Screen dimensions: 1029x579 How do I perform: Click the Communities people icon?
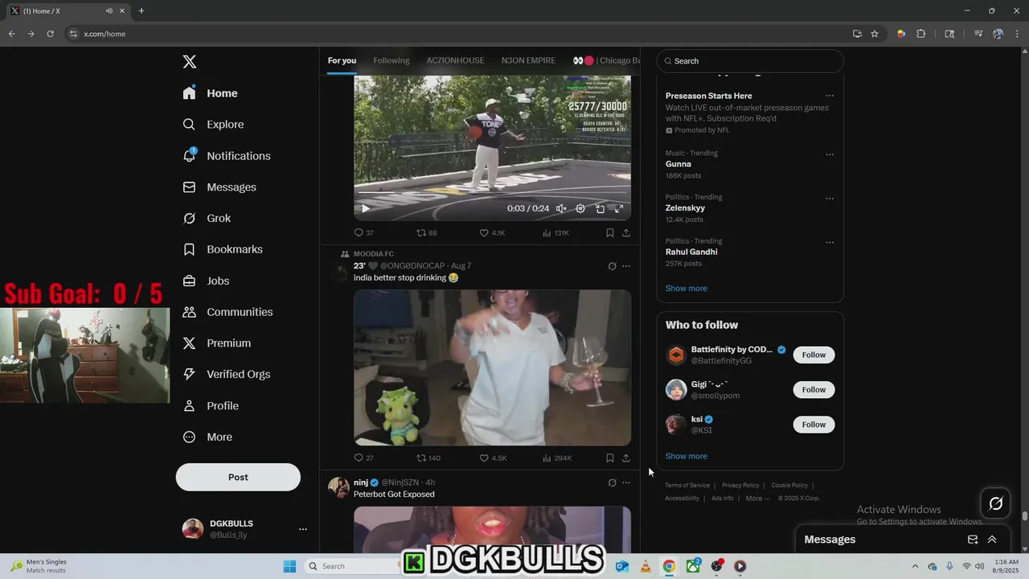coord(189,312)
